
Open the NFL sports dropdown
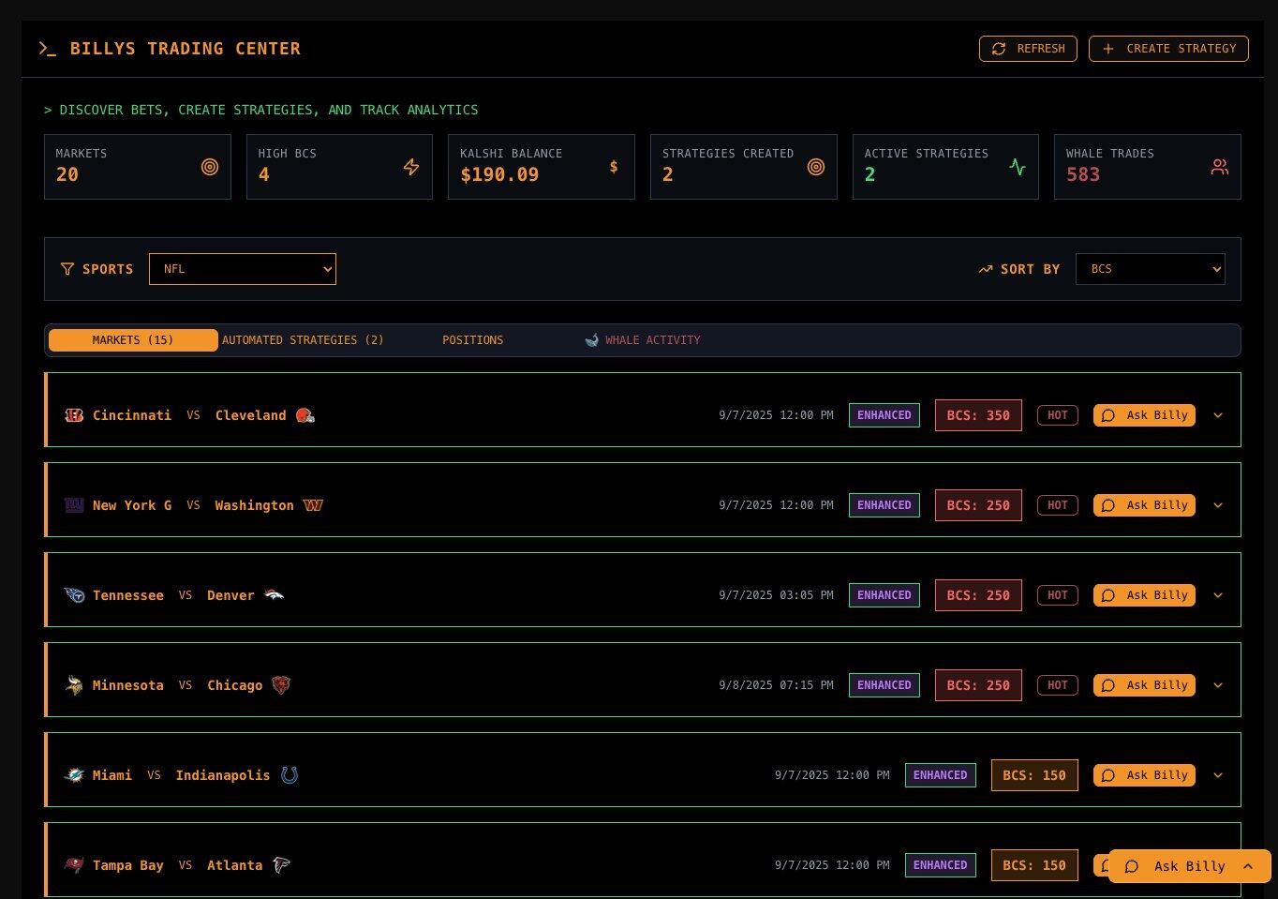coord(243,269)
